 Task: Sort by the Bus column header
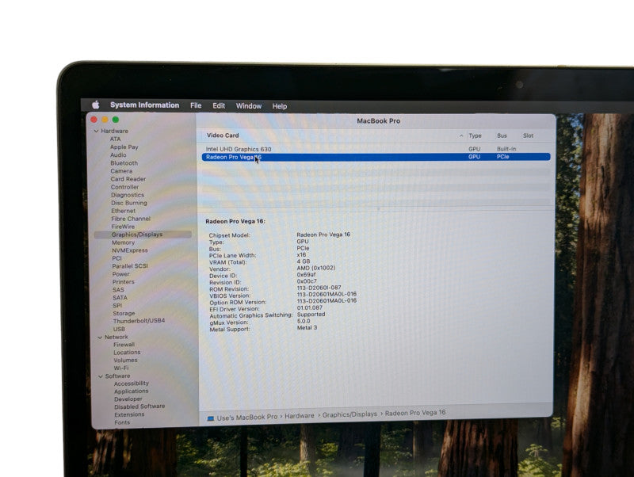[x=502, y=135]
